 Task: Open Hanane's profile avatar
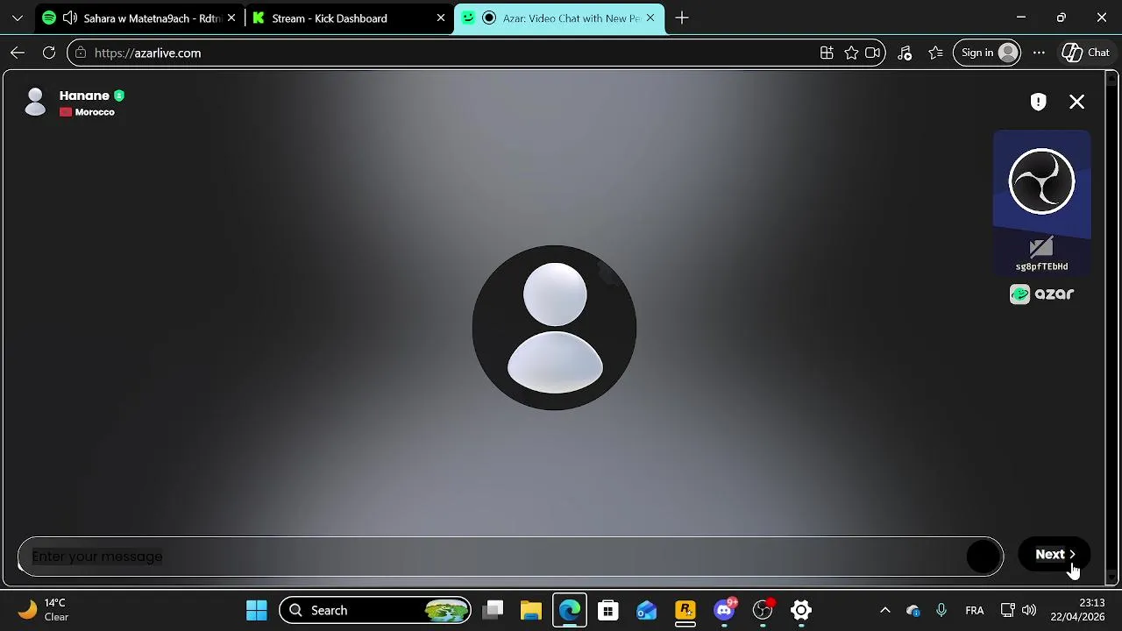[x=35, y=102]
